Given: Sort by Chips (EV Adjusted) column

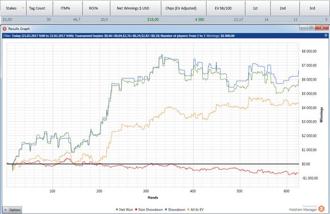Looking at the screenshot, I should (183, 8).
